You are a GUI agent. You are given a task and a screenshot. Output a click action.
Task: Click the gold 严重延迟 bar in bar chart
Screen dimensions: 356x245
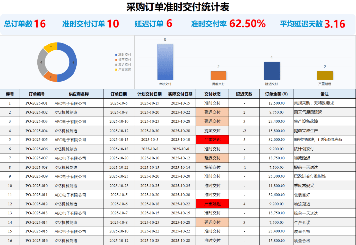click(325, 76)
